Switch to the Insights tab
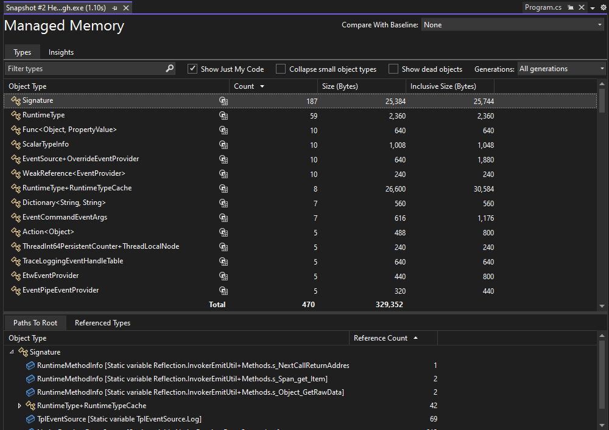609x430 pixels. click(60, 52)
